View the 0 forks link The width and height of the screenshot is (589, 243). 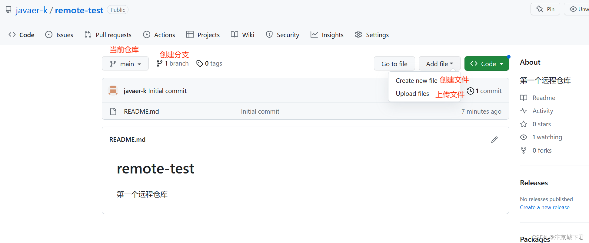(536, 151)
